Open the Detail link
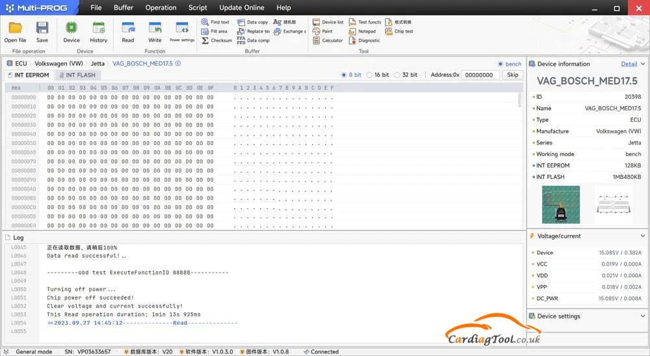The image size is (650, 356). 629,64
